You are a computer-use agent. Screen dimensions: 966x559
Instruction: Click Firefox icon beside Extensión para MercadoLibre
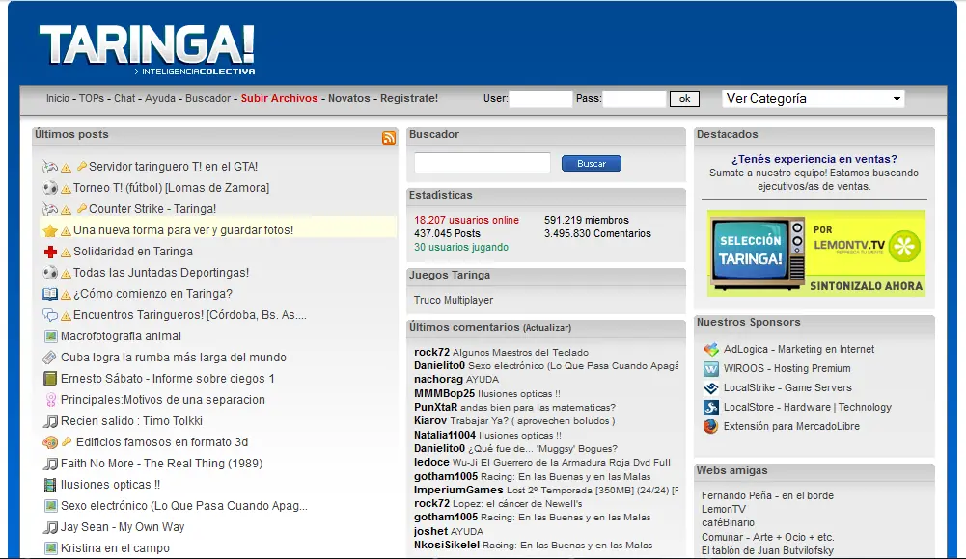(x=711, y=426)
